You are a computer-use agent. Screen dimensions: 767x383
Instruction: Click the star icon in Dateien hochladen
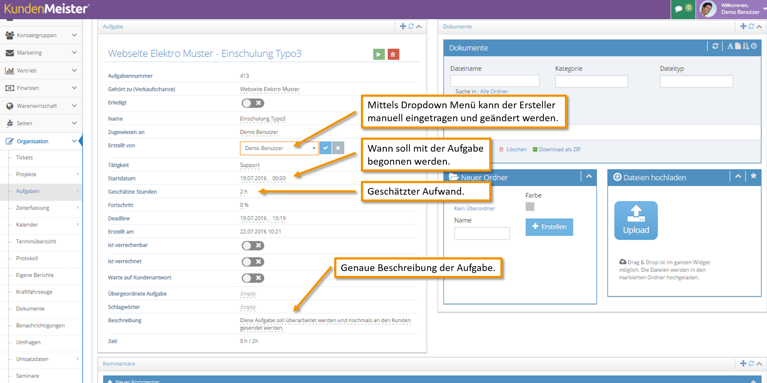(753, 176)
